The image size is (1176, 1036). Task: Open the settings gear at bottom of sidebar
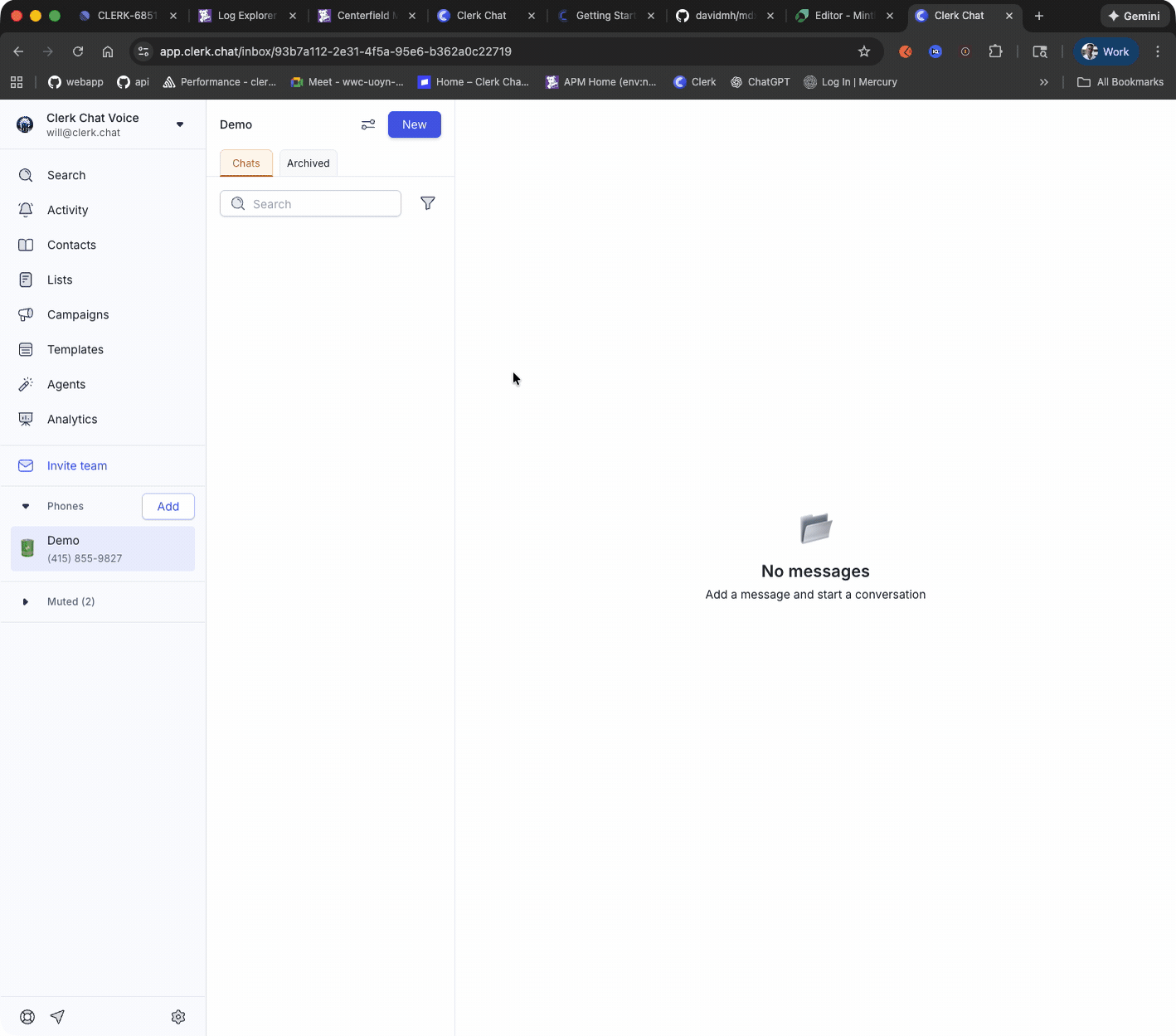(177, 1016)
